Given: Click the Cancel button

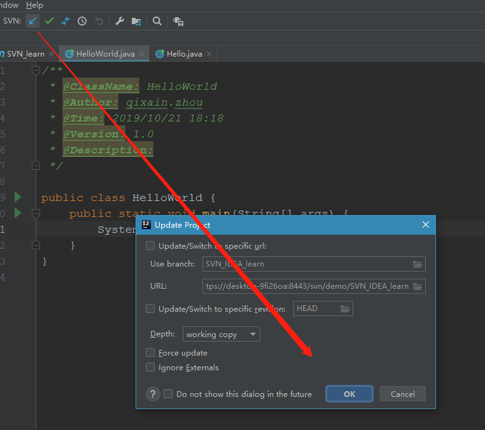Looking at the screenshot, I should [403, 394].
